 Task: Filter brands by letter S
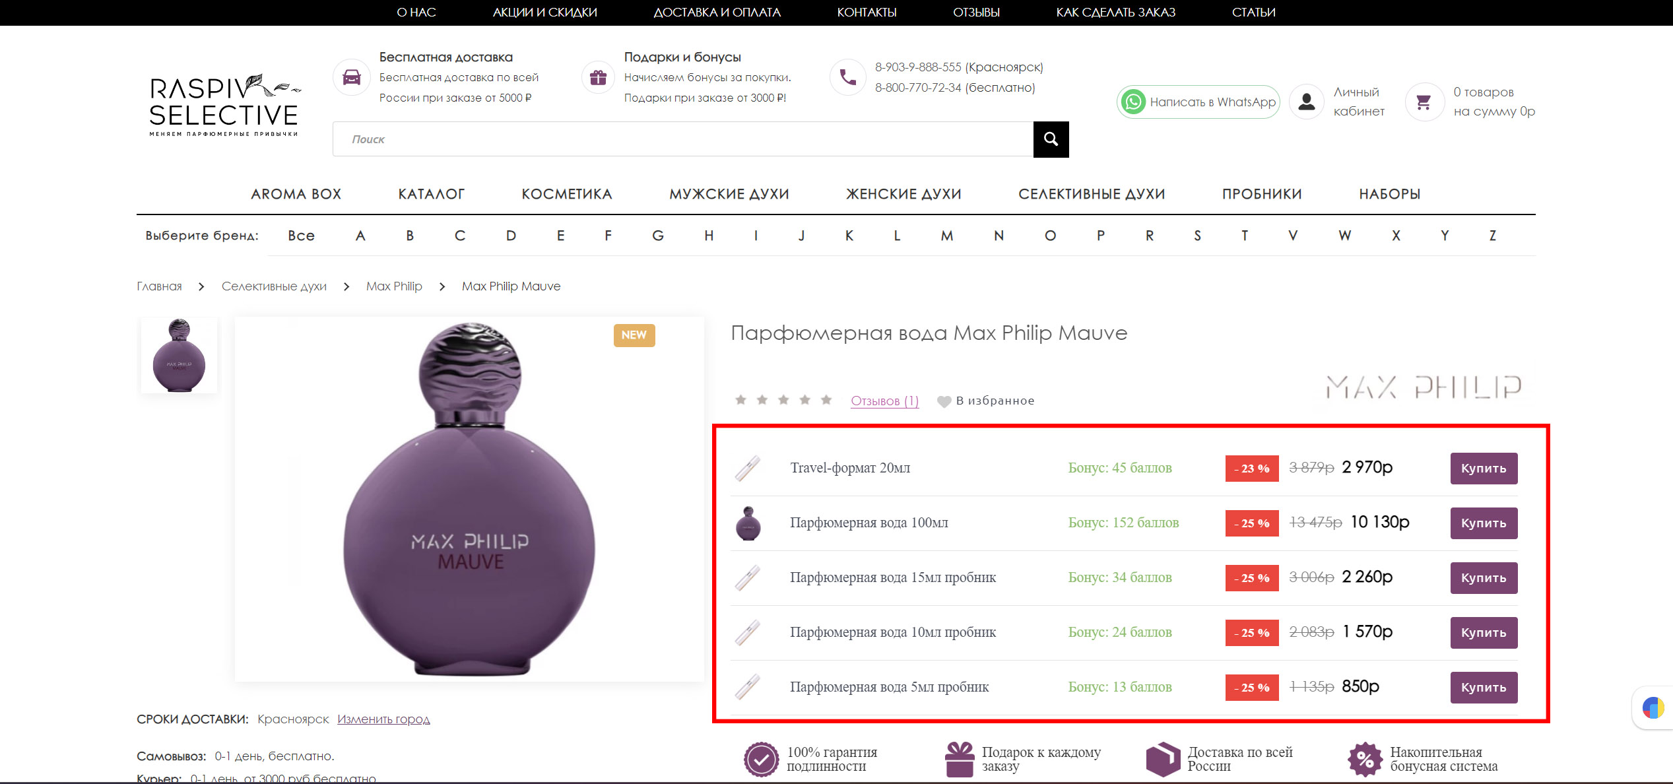pos(1198,236)
